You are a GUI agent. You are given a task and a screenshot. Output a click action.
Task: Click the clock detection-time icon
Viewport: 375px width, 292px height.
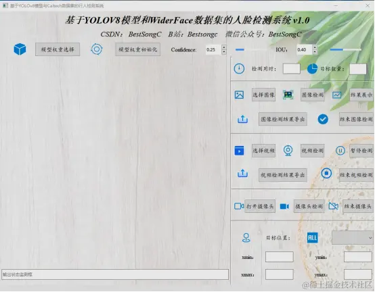[239, 69]
